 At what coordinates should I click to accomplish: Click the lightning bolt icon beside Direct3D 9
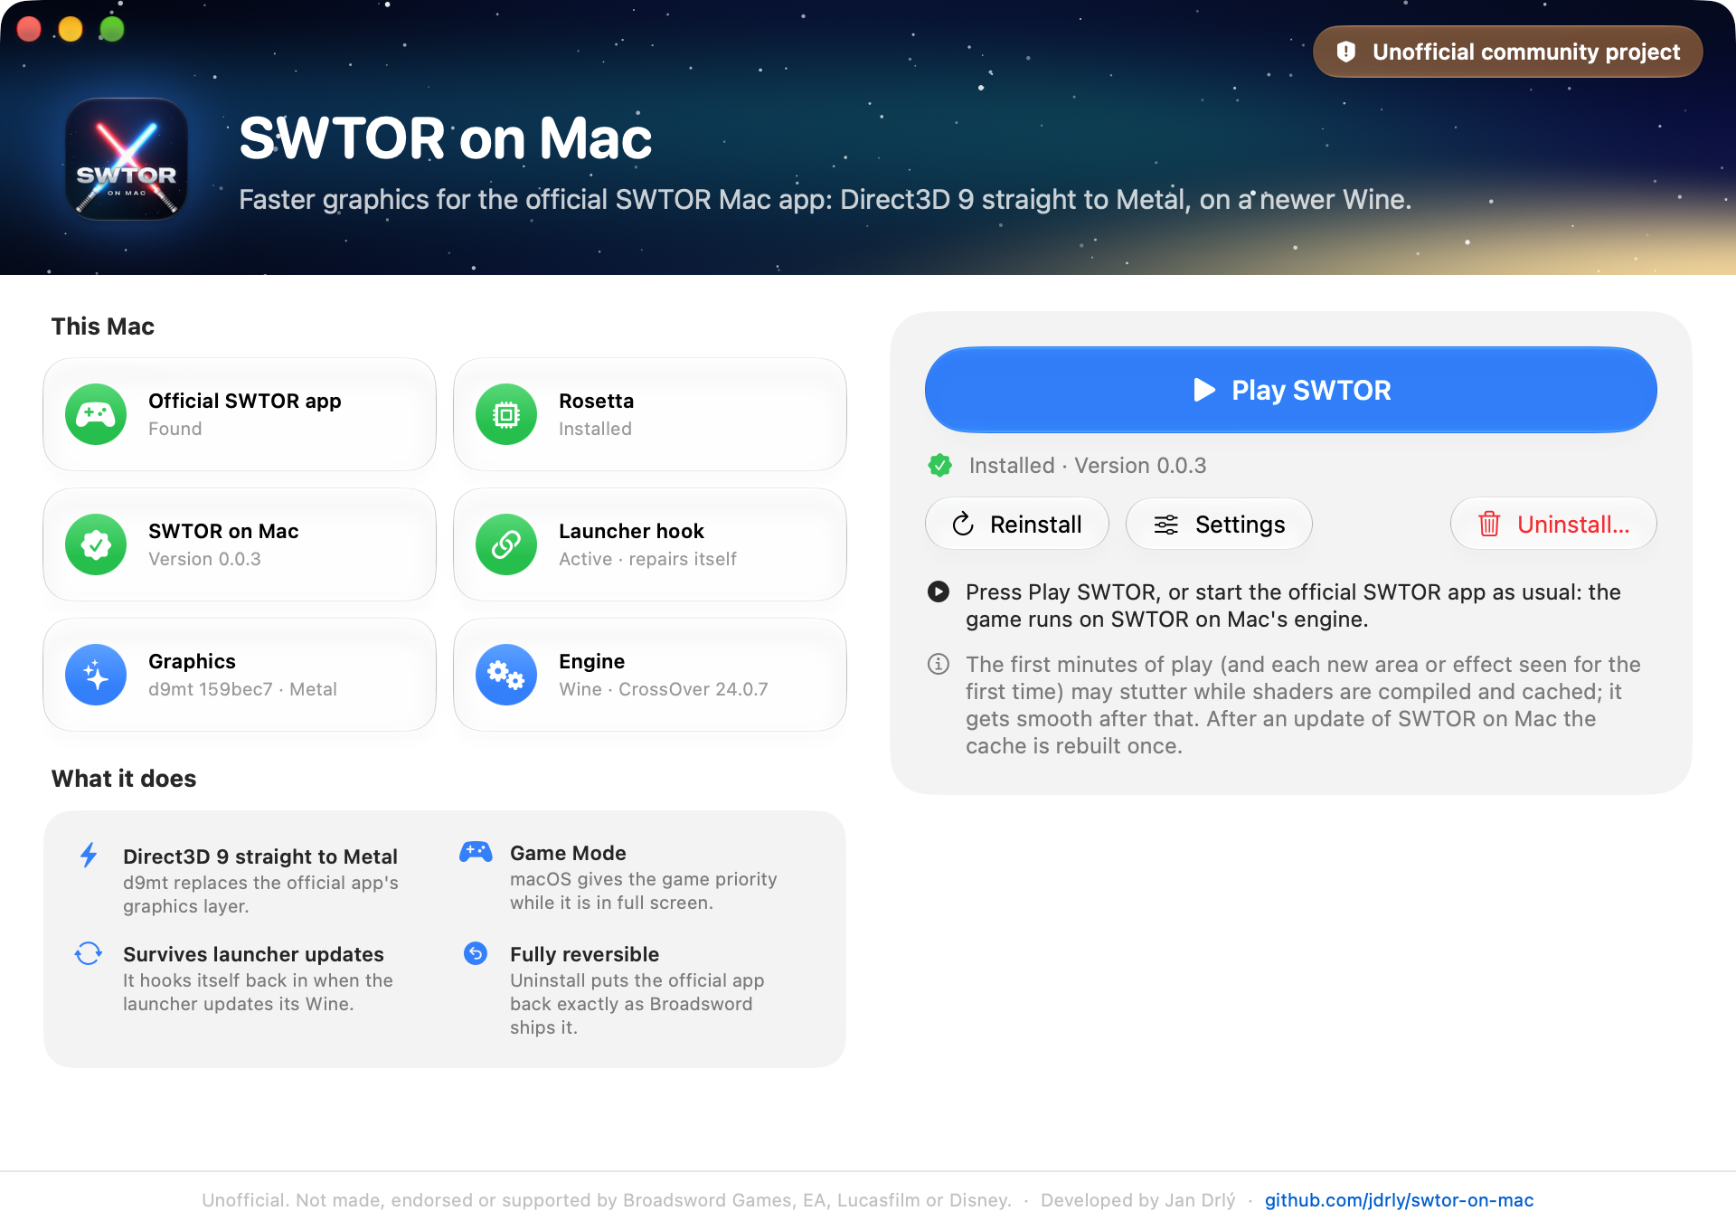click(89, 855)
